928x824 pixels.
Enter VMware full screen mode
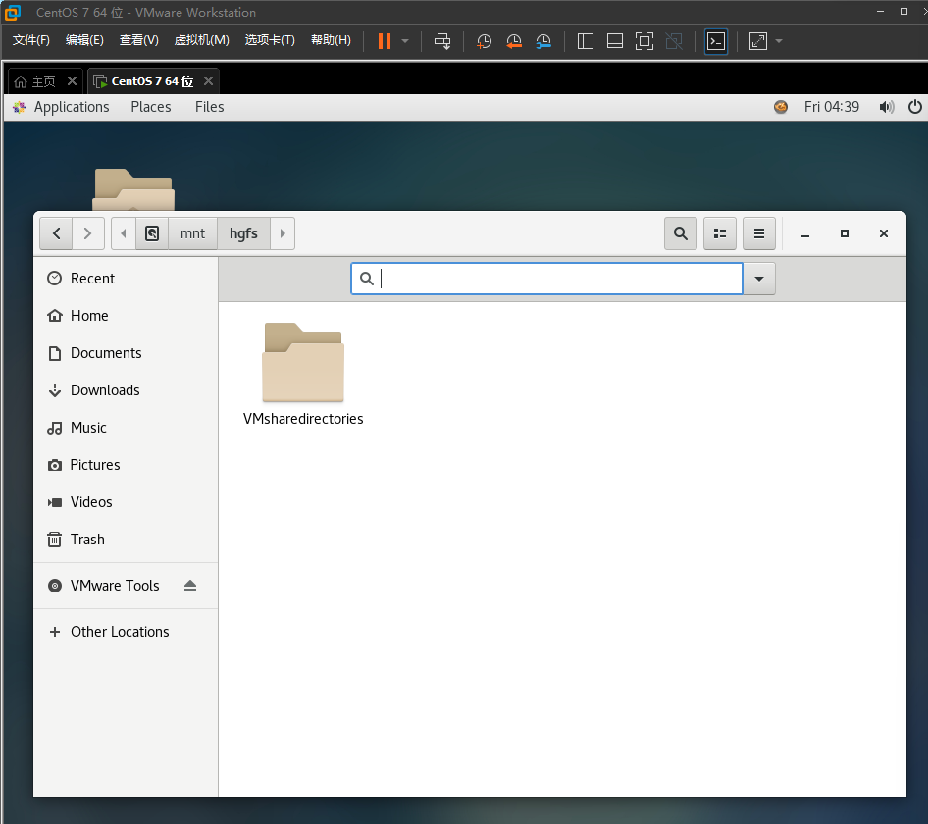pos(644,41)
